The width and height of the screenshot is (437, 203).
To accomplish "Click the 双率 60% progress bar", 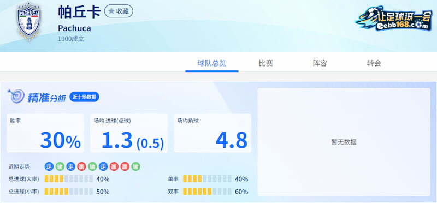I will tap(207, 192).
